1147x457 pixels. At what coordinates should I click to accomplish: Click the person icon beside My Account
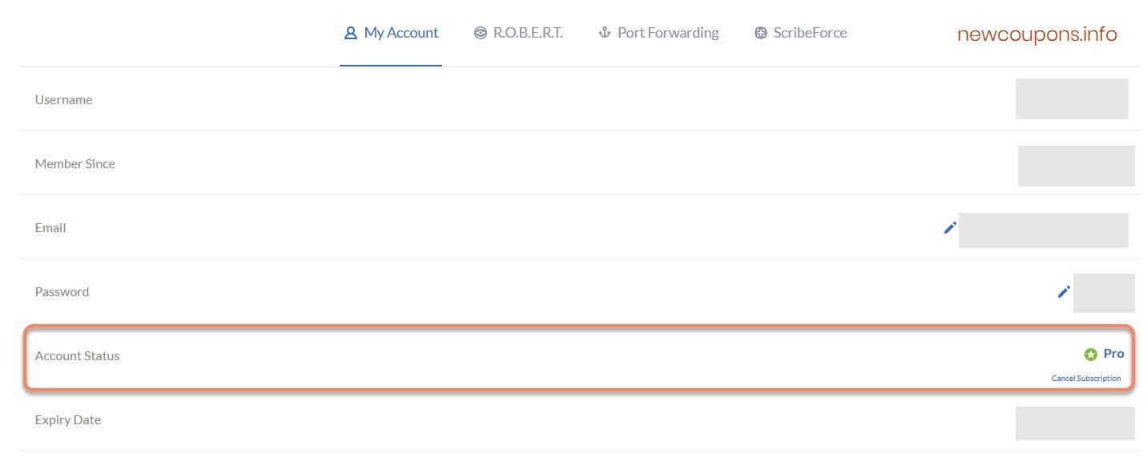tap(350, 34)
